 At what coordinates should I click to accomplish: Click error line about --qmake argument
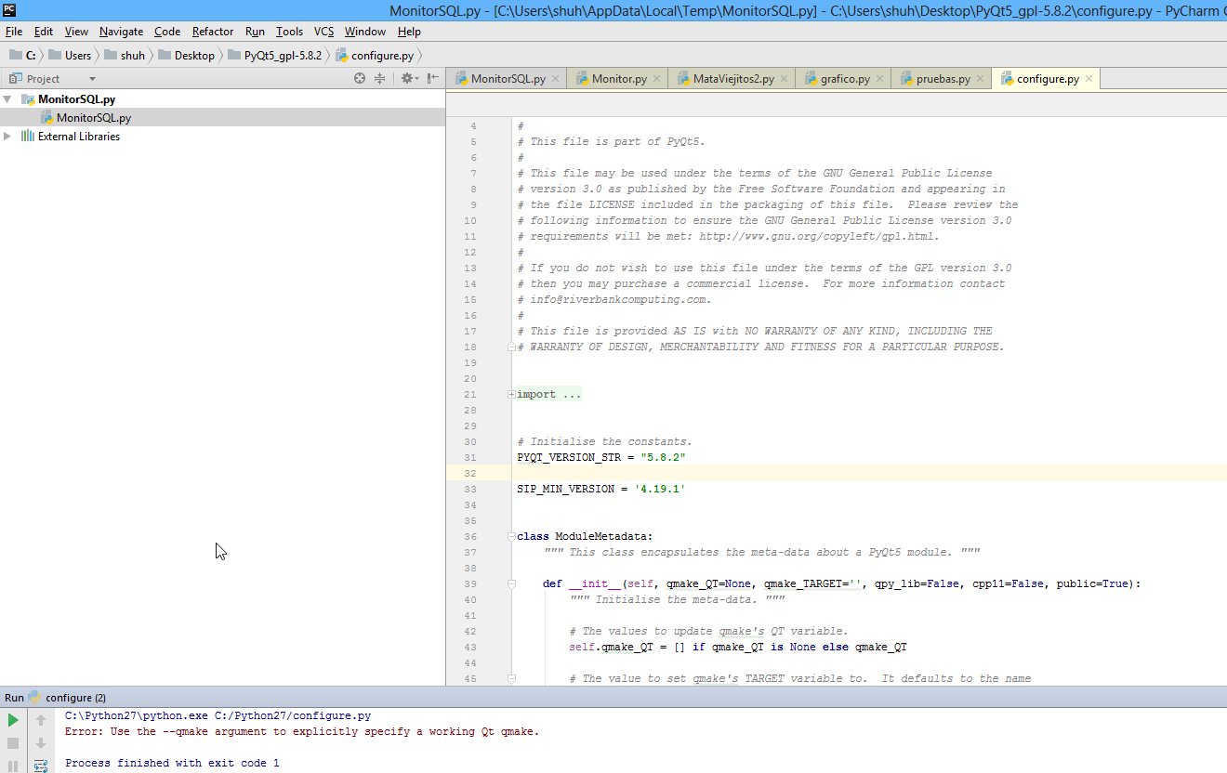click(302, 732)
